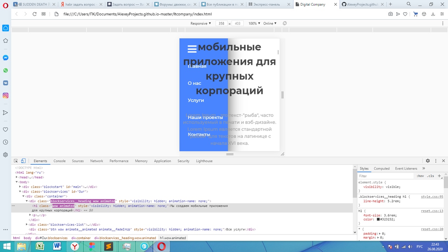Open the Computed styles tab
The height and width of the screenshot is (252, 448).
tap(381, 168)
